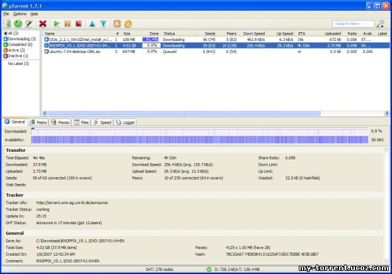
Task: Sort by the Done column header
Action: click(x=151, y=33)
